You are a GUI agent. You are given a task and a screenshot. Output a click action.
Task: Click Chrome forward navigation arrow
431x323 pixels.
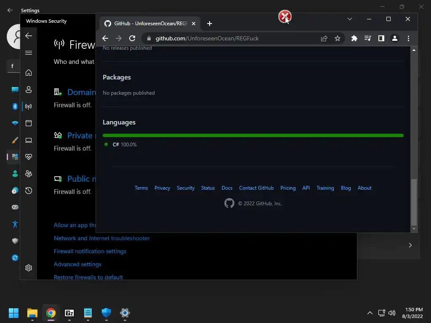(x=118, y=38)
